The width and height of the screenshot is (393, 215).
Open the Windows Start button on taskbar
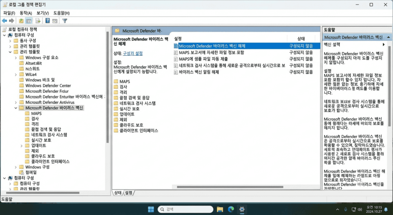click(x=151, y=209)
